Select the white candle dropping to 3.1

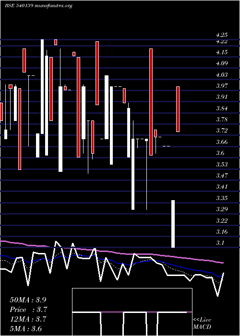[x=173, y=224]
